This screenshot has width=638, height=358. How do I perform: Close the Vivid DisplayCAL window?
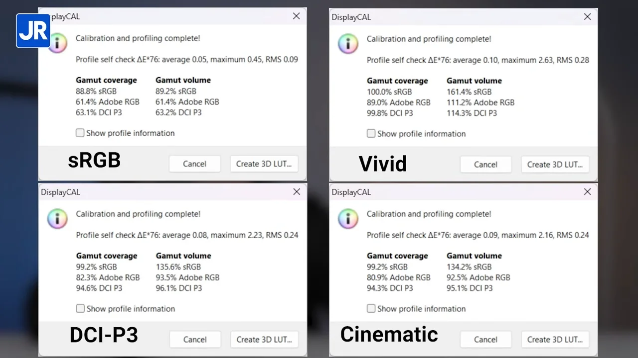pyautogui.click(x=587, y=17)
